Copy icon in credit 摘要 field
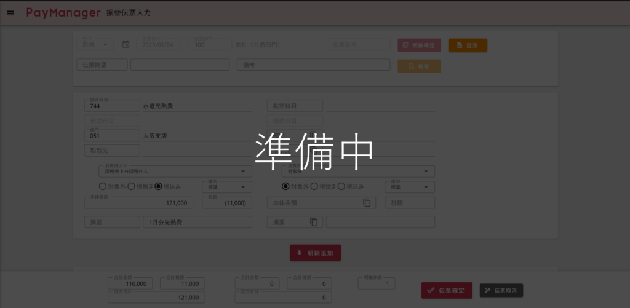The height and width of the screenshot is (308, 630). click(314, 222)
